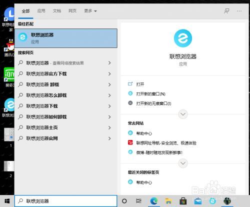Click desktop file thumbnail labeled 1
Screen dimensions: 250x207
point(9,137)
